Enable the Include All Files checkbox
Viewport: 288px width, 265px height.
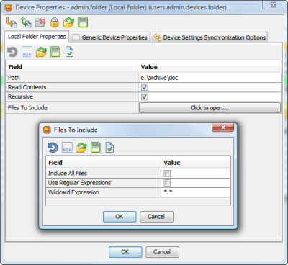pyautogui.click(x=167, y=174)
